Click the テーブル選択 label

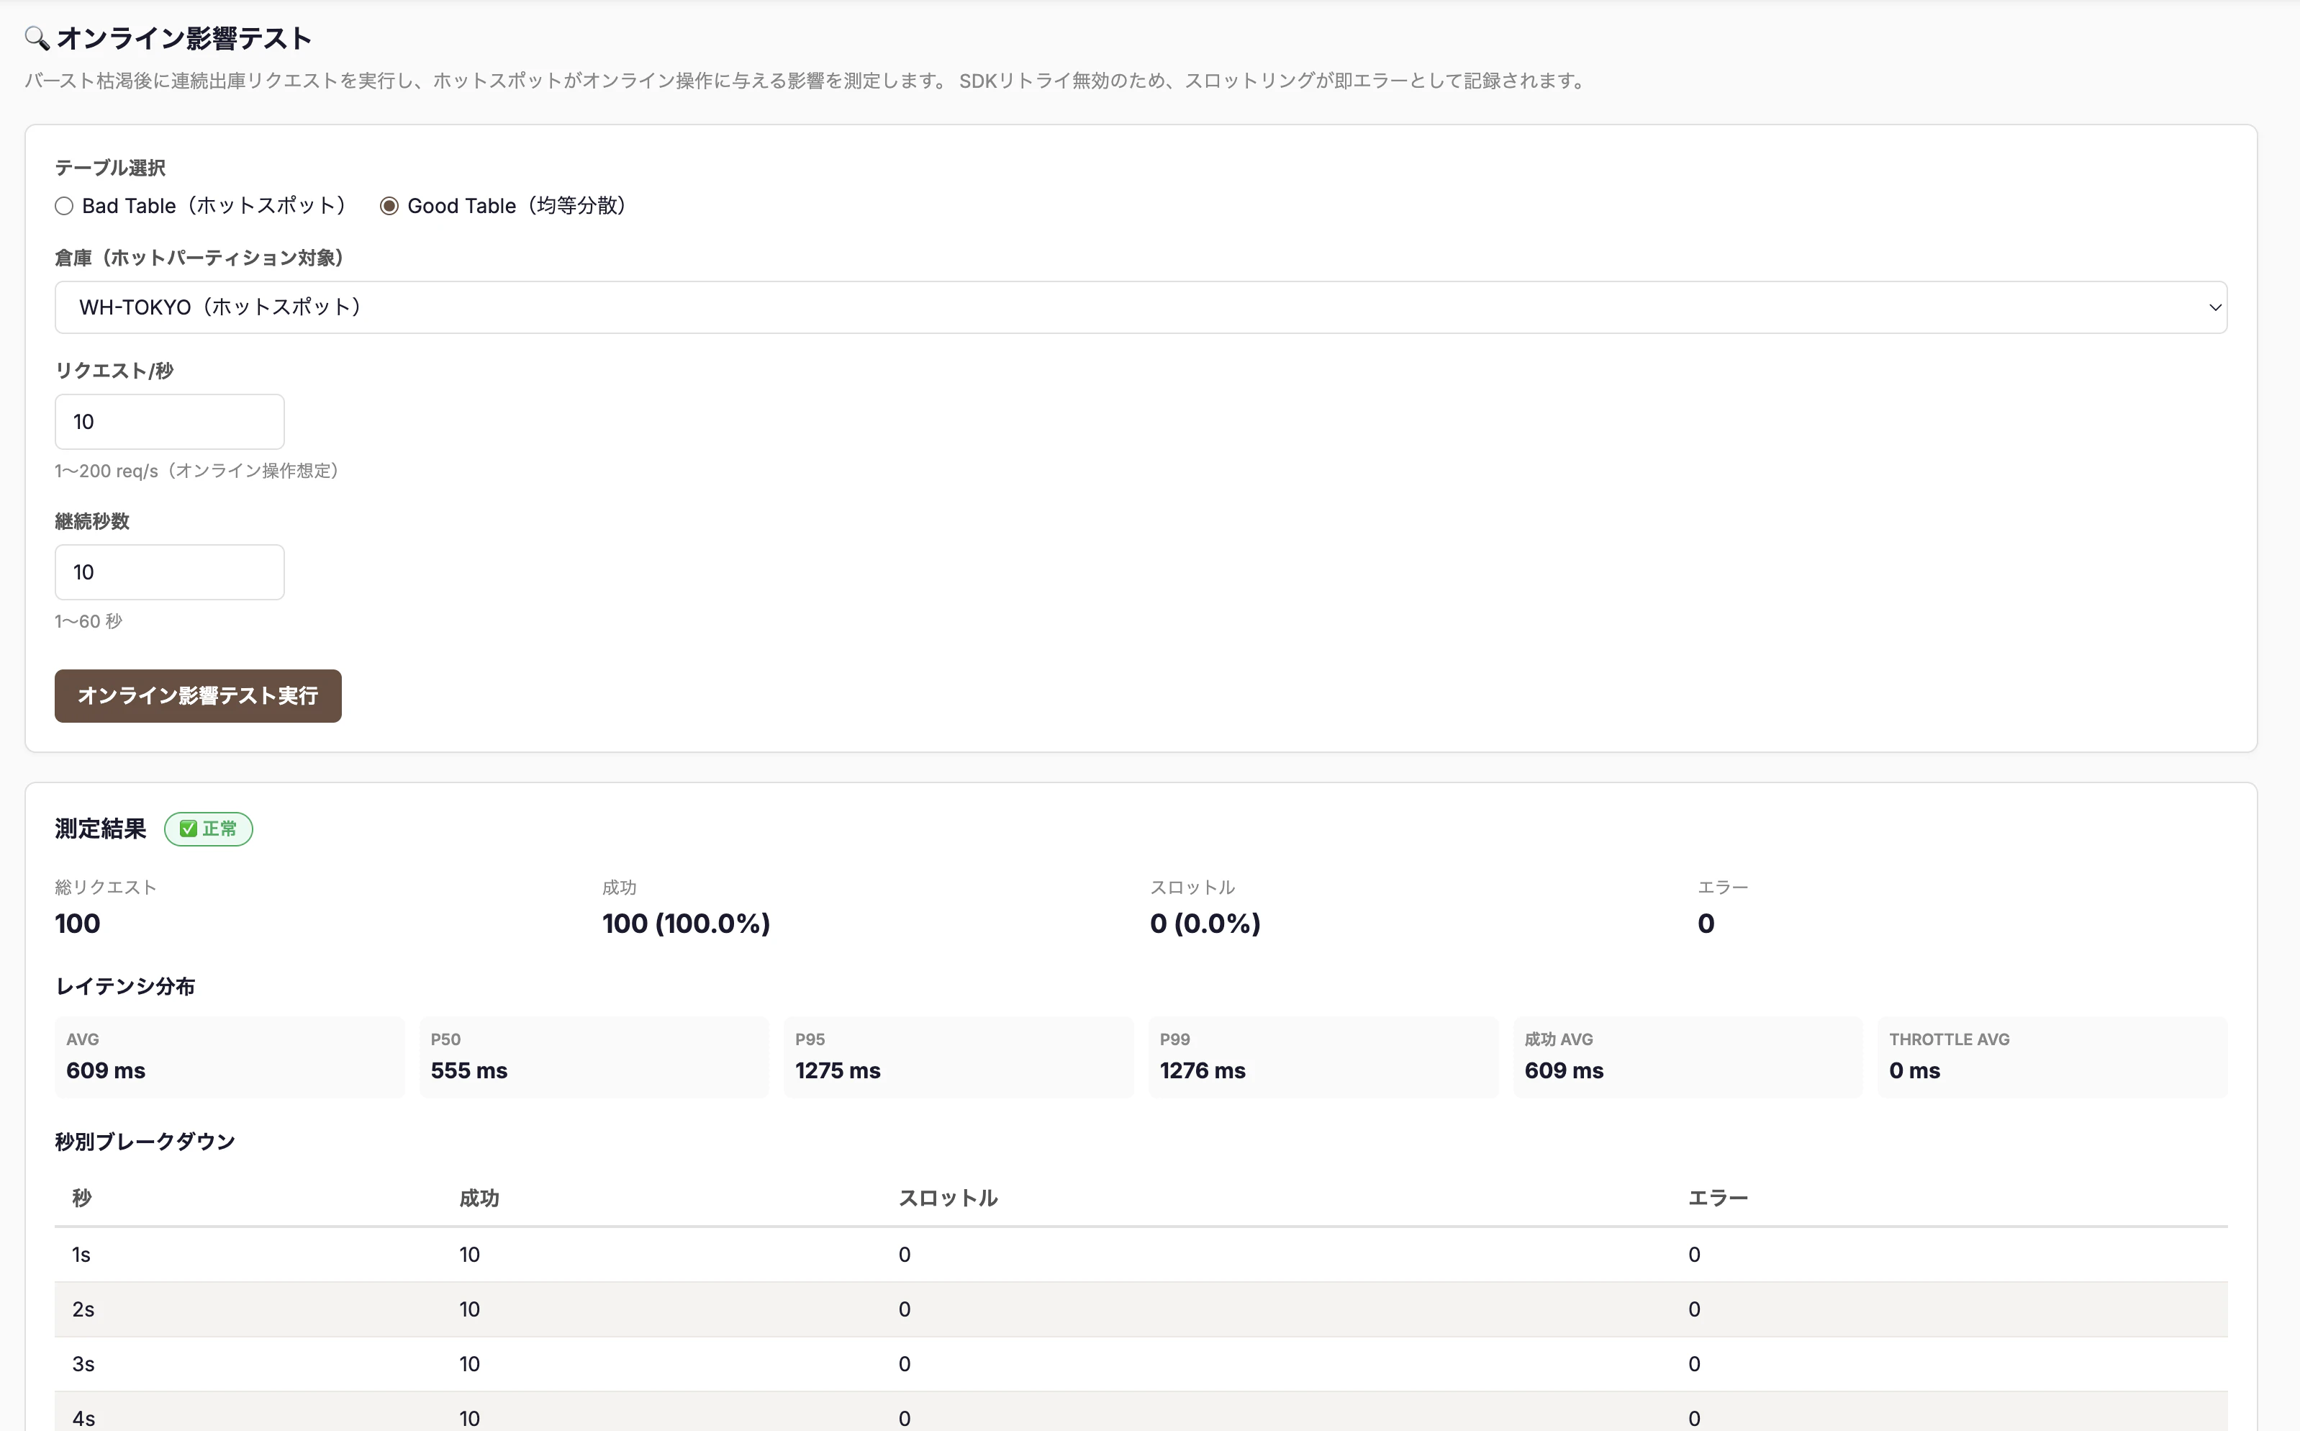110,168
